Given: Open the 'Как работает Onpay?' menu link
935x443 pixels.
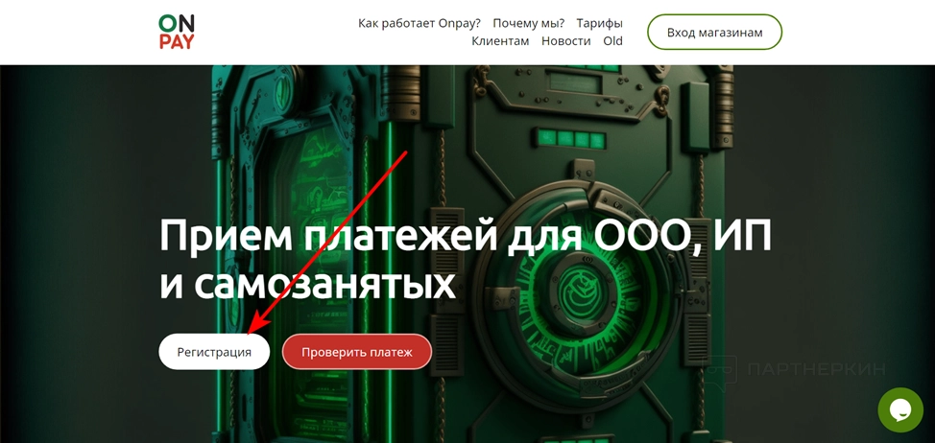Looking at the screenshot, I should pos(420,23).
